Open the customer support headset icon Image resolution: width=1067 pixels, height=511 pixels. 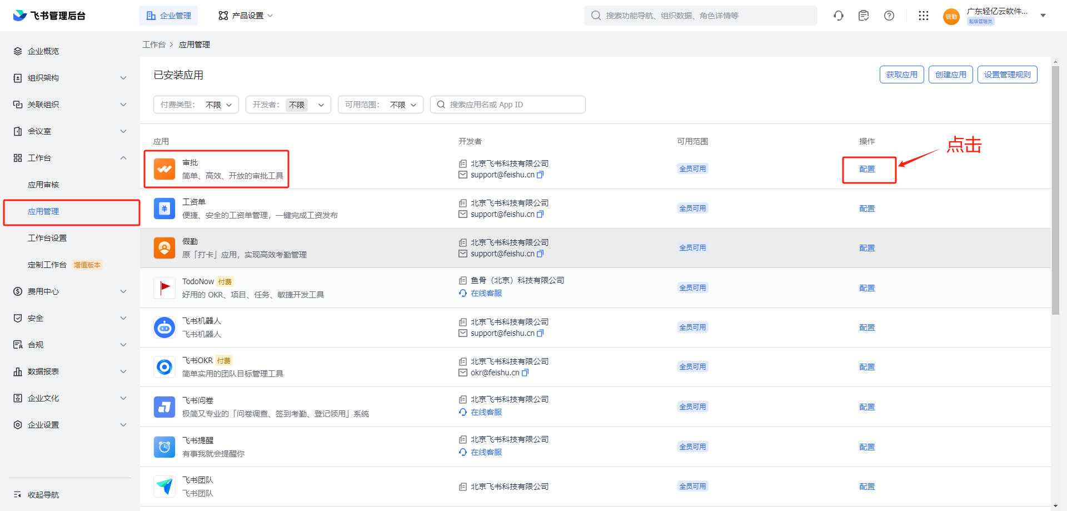pos(839,16)
